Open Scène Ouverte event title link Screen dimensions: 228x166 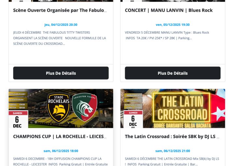[60, 10]
